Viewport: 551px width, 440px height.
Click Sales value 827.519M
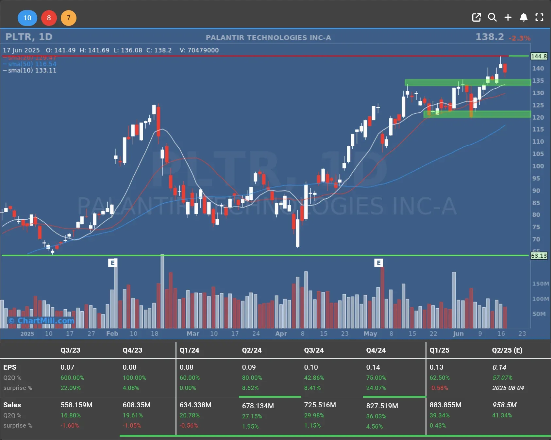pyautogui.click(x=382, y=406)
